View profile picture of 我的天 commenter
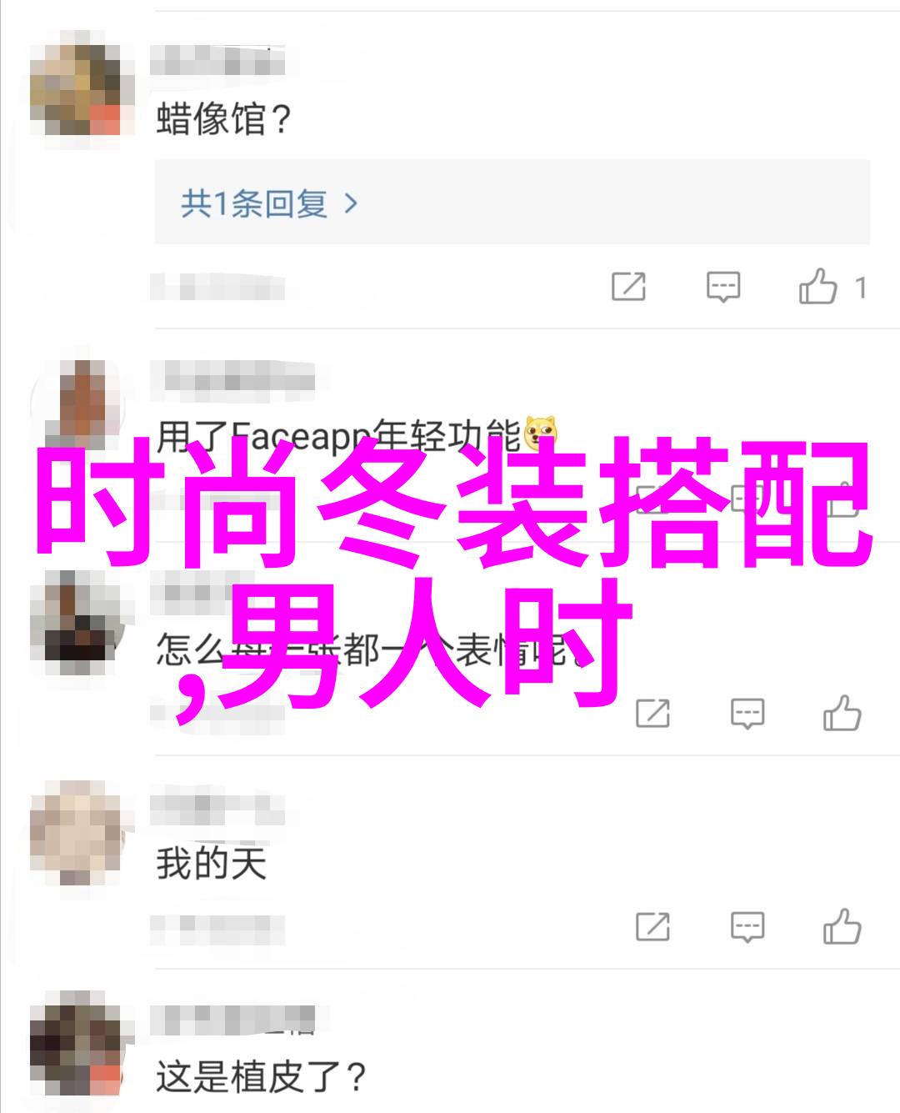Viewport: 900px width, 1113px height. click(82, 835)
